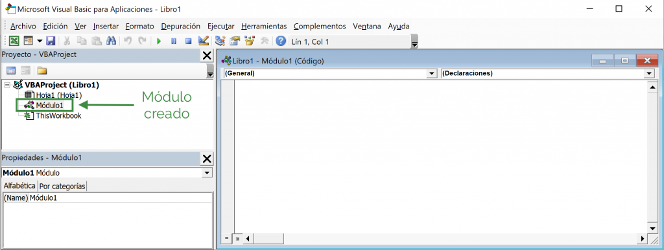Save the workbook with the floppy icon

51,41
